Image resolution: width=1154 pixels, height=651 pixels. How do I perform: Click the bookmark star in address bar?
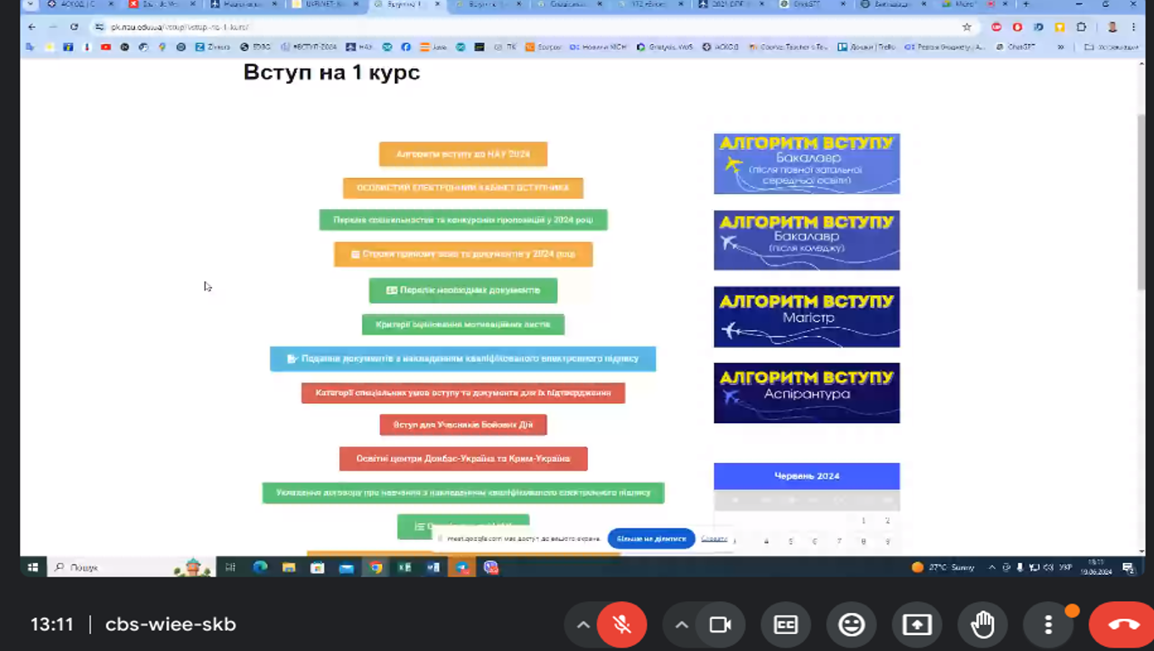[967, 27]
